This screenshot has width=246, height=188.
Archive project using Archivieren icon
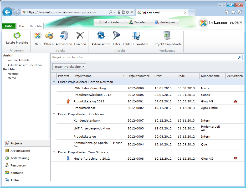pos(64,36)
